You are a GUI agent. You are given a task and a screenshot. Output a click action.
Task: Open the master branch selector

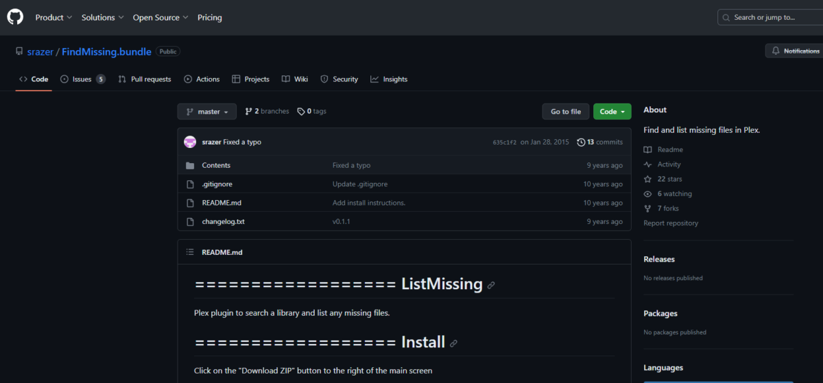coord(206,112)
